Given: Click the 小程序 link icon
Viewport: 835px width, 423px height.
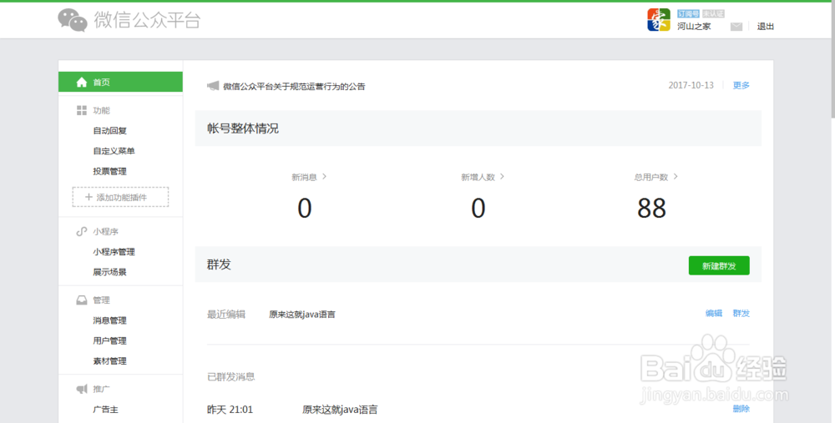Looking at the screenshot, I should tap(82, 231).
